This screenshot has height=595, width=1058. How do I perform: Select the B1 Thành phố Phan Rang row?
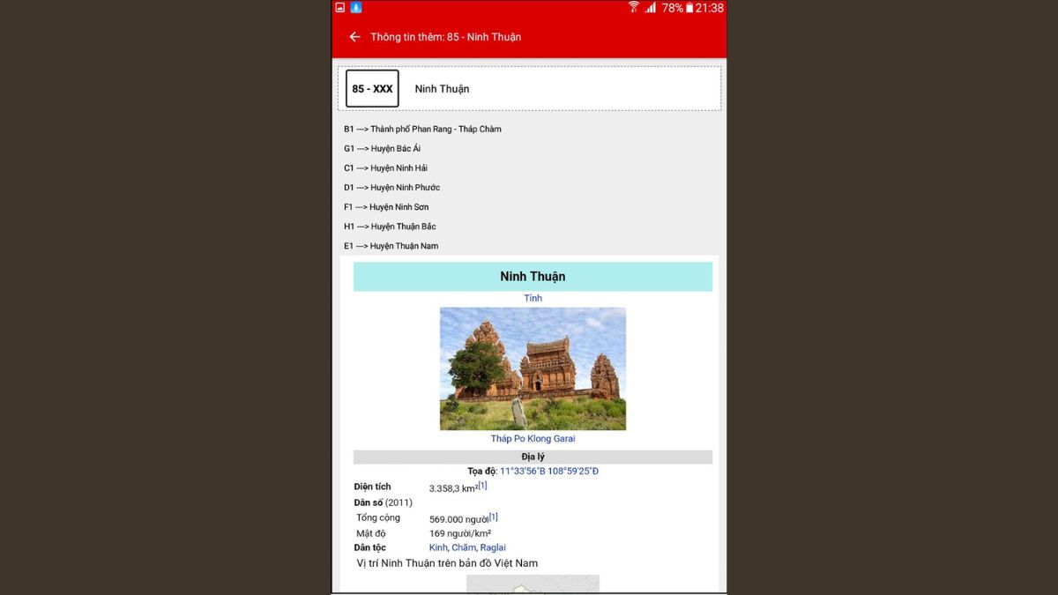(x=422, y=129)
